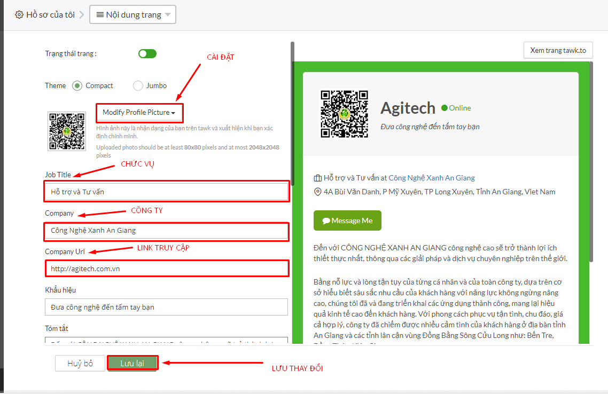The image size is (608, 394).
Task: Open the Công Nghệ Xanh An Giang link
Action: tap(432, 178)
